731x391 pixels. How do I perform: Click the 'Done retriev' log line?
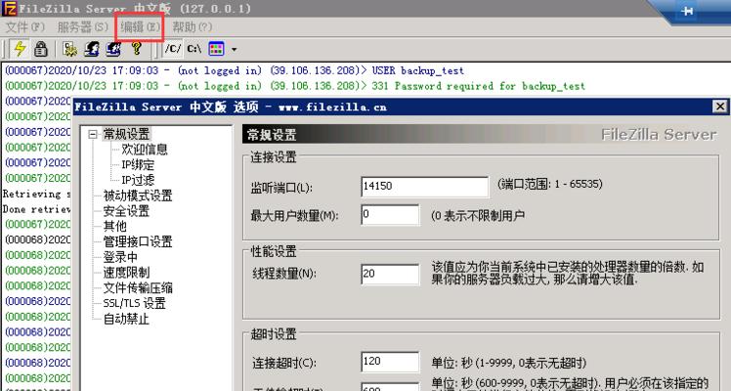pos(36,209)
